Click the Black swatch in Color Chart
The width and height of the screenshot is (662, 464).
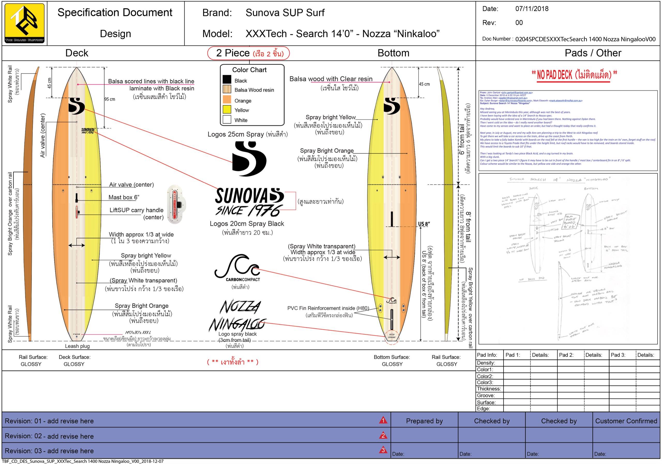pyautogui.click(x=227, y=80)
